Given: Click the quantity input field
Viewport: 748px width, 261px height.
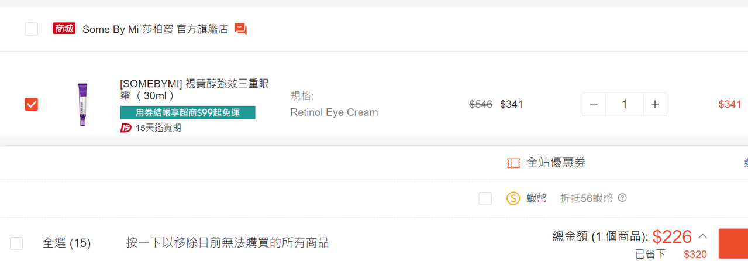Looking at the screenshot, I should (x=624, y=104).
